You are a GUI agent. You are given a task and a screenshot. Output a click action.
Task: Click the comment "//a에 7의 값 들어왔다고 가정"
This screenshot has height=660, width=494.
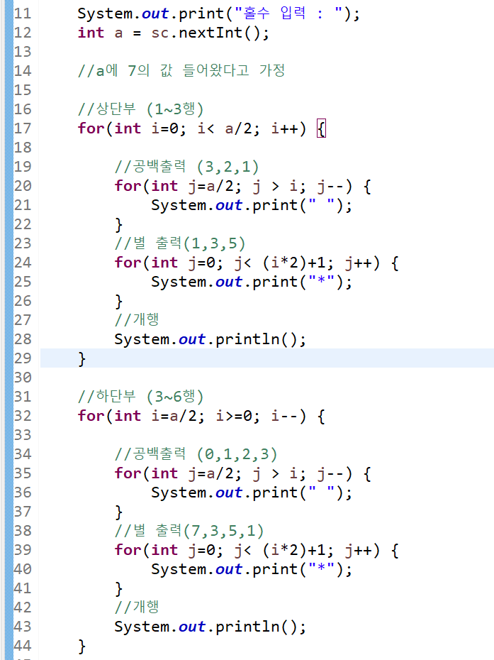point(181,70)
